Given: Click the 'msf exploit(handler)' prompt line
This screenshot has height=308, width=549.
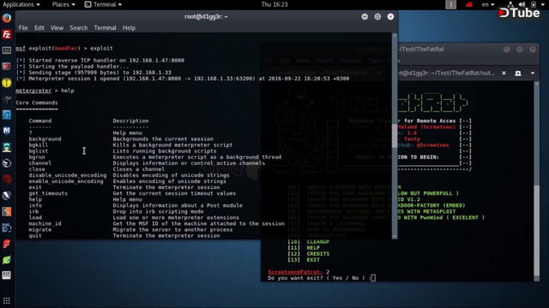Looking at the screenshot, I should click(x=64, y=48).
